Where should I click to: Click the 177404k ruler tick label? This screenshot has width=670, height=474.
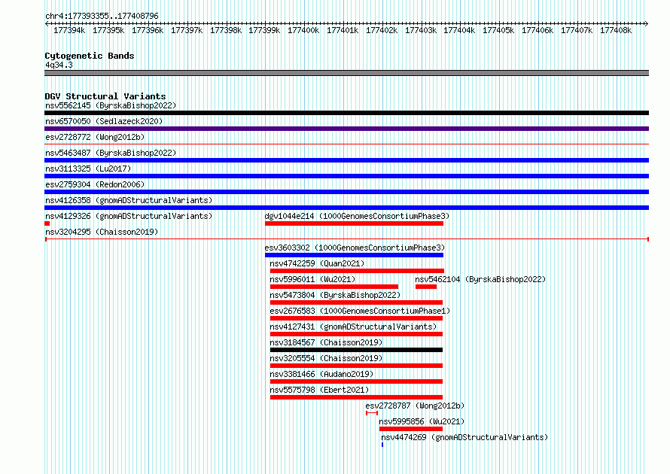(x=459, y=30)
